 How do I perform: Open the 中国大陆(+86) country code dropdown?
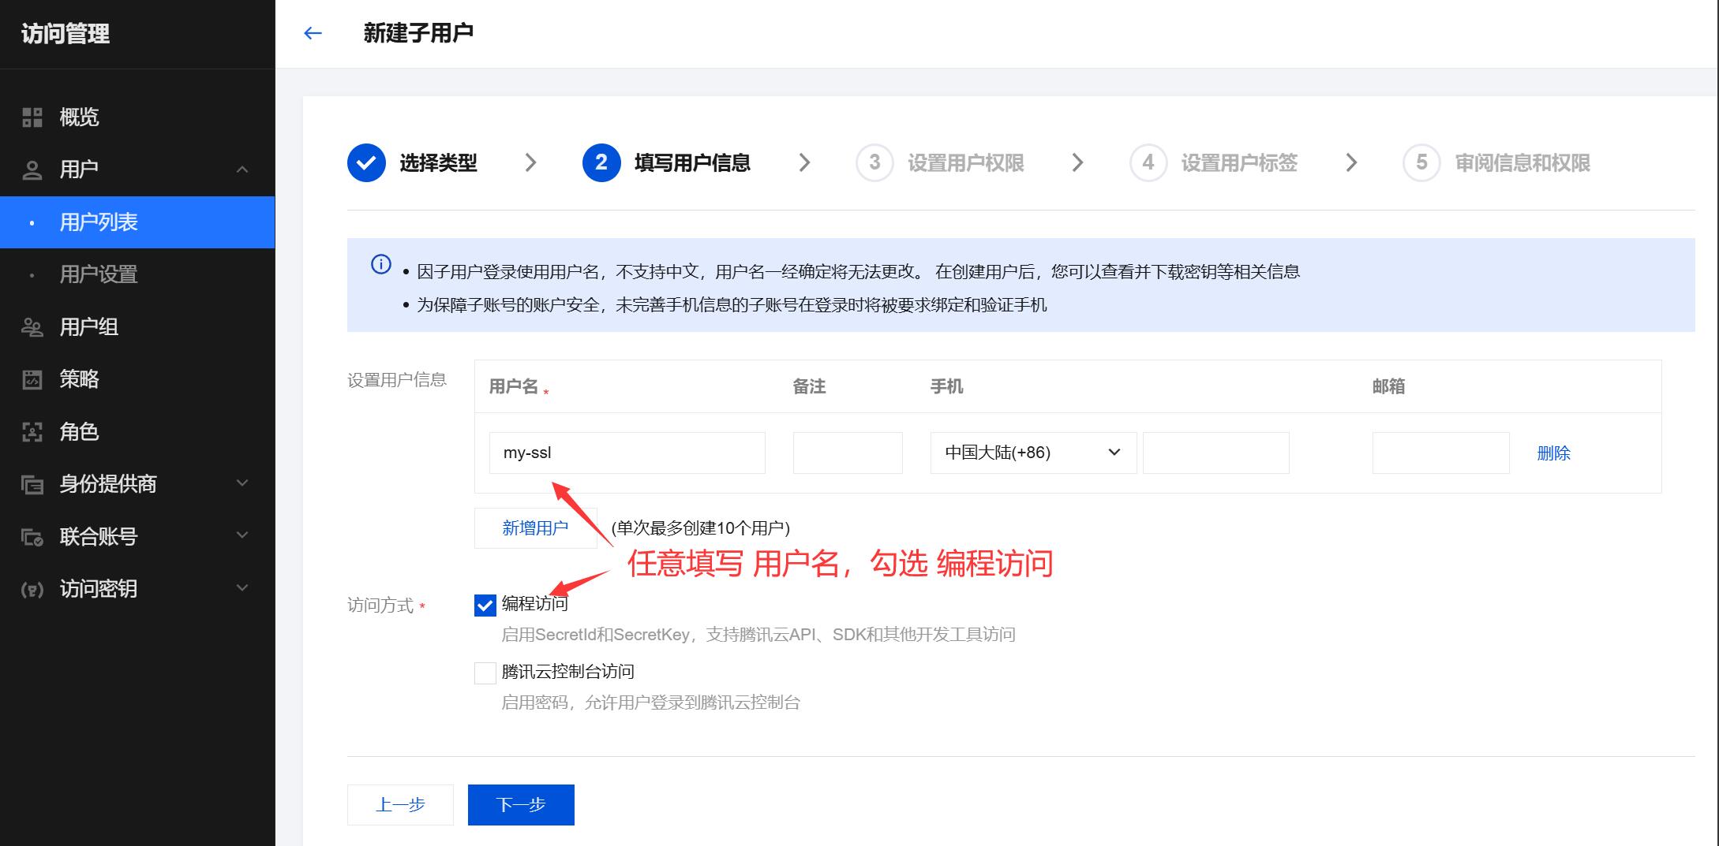pyautogui.click(x=1032, y=453)
